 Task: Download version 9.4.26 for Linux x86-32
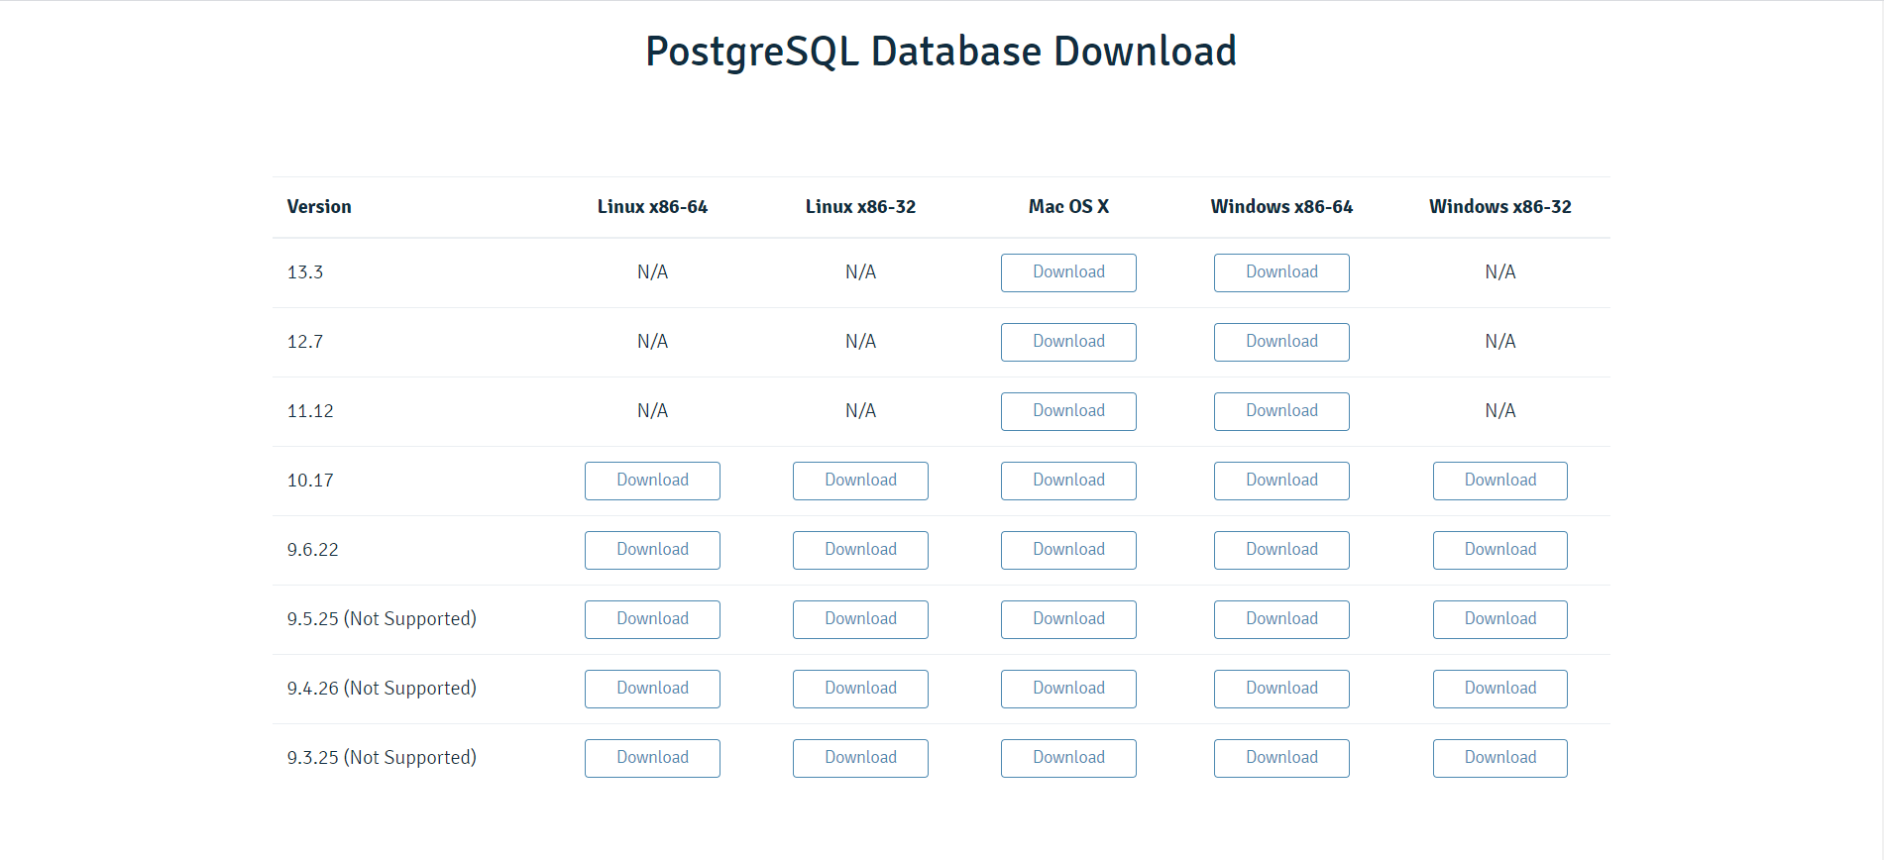(860, 689)
